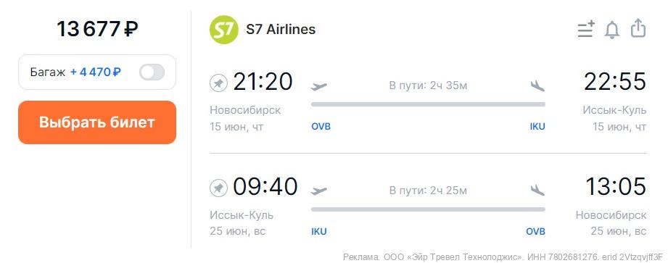
Task: Click landing plane icon on outbound flight
Action: pyautogui.click(x=537, y=86)
